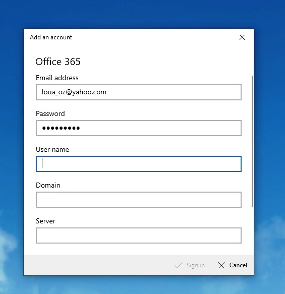
Task: Click the Cancel button text
Action: click(x=238, y=265)
